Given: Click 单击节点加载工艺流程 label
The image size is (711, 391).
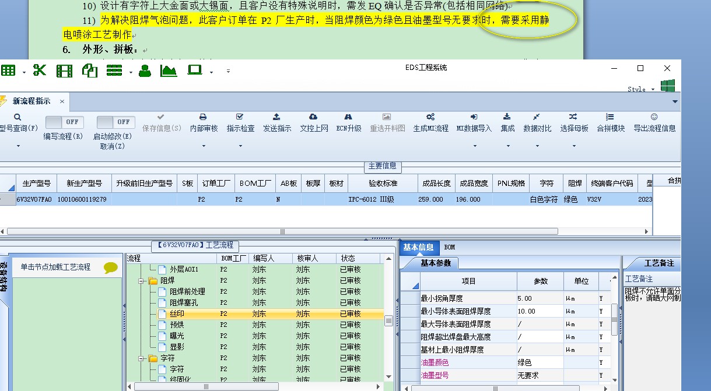Looking at the screenshot, I should 55,267.
